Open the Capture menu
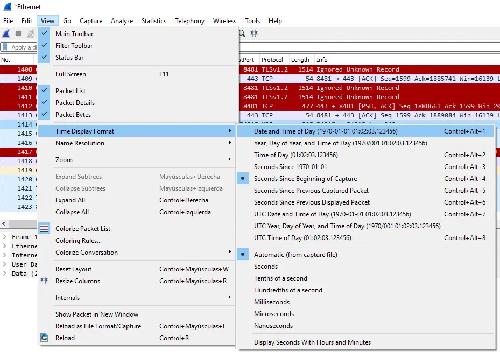 (x=91, y=21)
